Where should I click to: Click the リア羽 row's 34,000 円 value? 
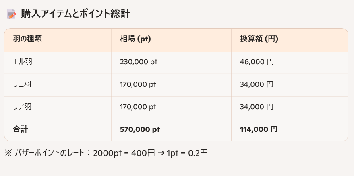click(257, 107)
